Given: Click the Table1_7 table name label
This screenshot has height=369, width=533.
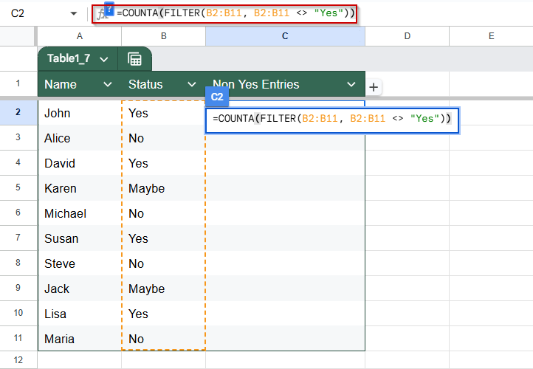Looking at the screenshot, I should (69, 58).
